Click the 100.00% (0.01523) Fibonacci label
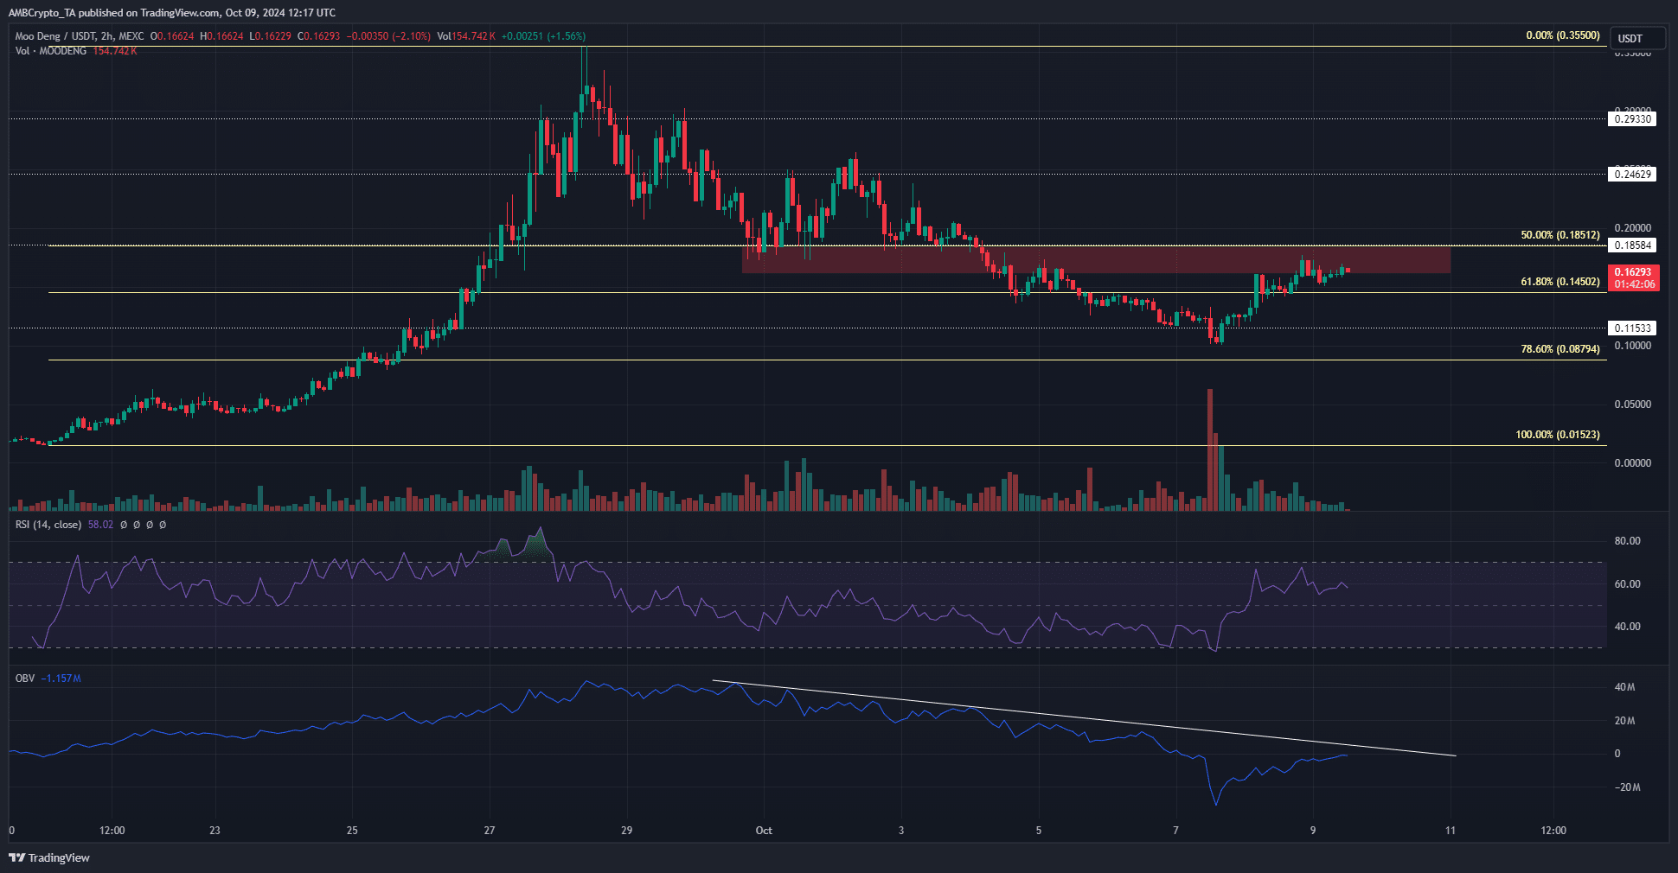This screenshot has width=1678, height=873. pos(1558,435)
